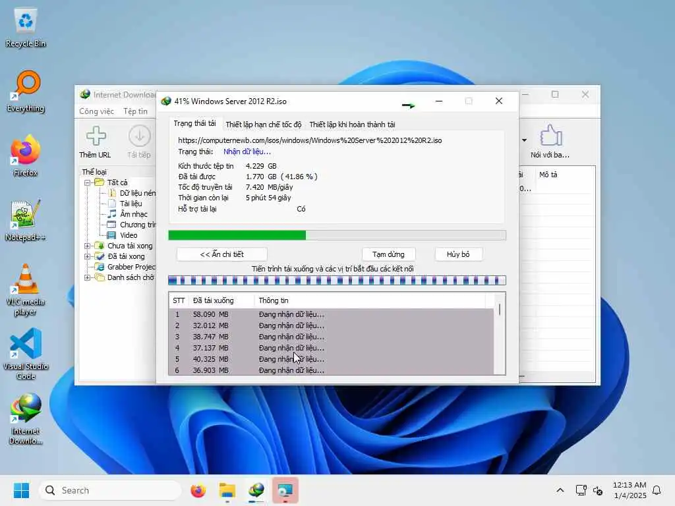Select connection row 5 with 40.325 MB

click(x=331, y=359)
